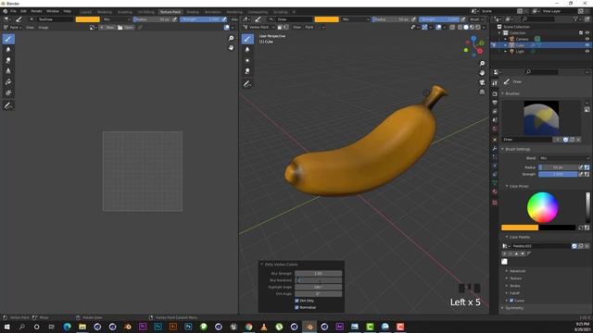Click the New image button

click(107, 27)
